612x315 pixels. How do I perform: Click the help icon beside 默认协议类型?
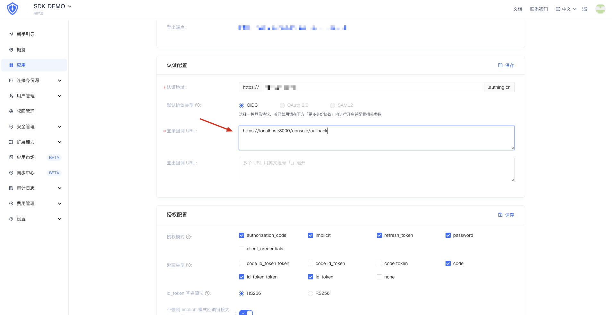[198, 105]
